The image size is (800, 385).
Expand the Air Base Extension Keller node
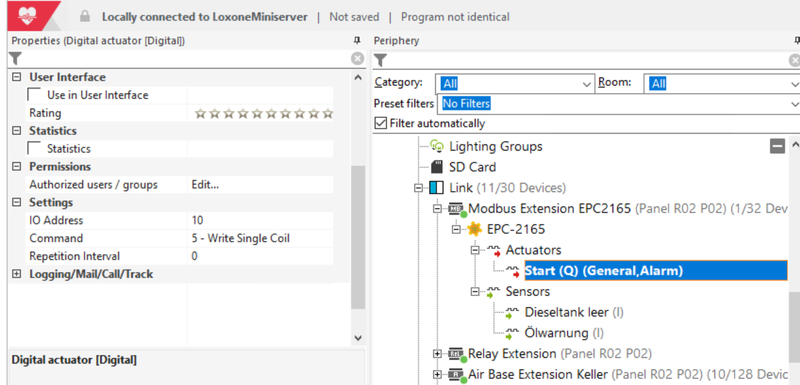437,374
